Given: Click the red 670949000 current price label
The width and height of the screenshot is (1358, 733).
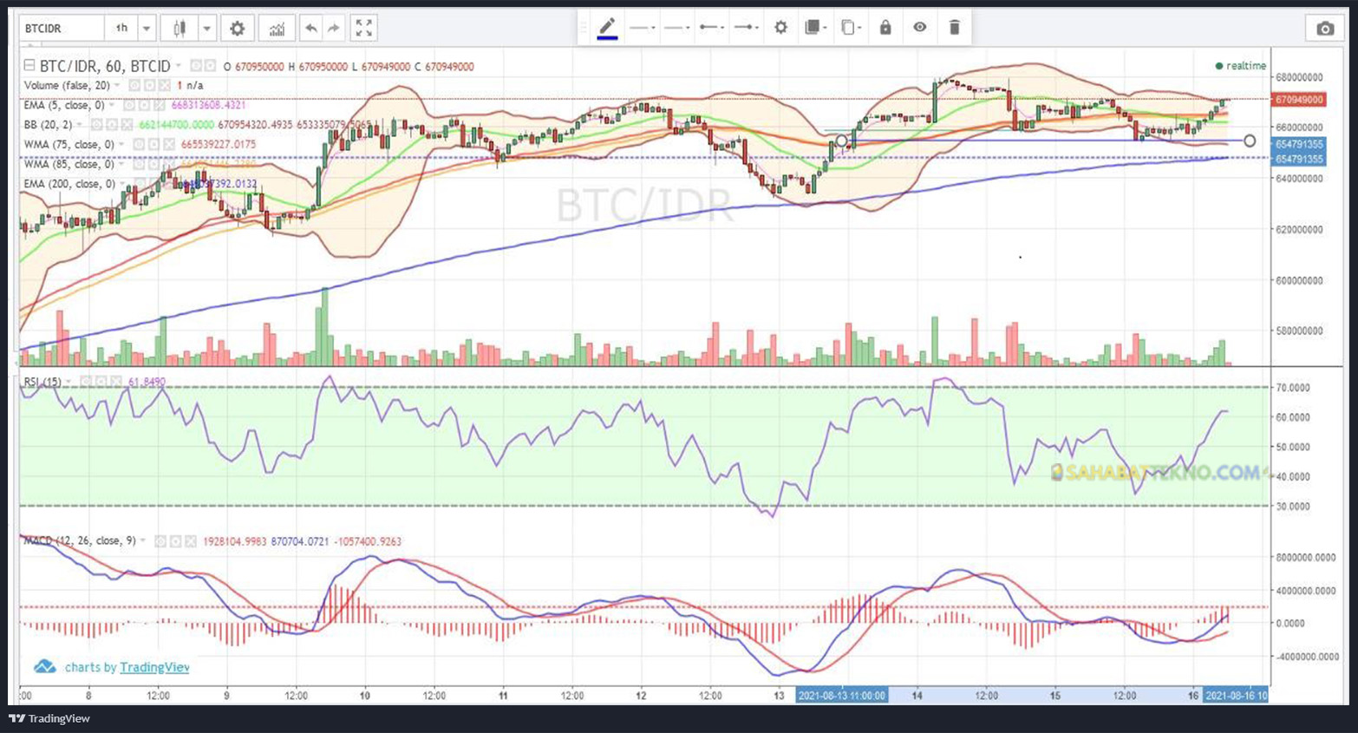Looking at the screenshot, I should [1299, 100].
